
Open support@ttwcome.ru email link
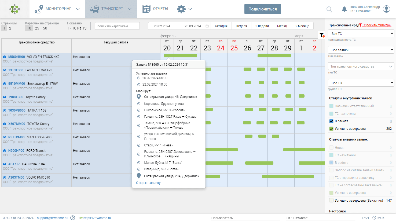[52, 218]
